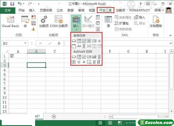Image resolution: width=174 pixels, height=126 pixels.
Task: Switch to the POWERPIVOT tab
Action: tap(139, 10)
